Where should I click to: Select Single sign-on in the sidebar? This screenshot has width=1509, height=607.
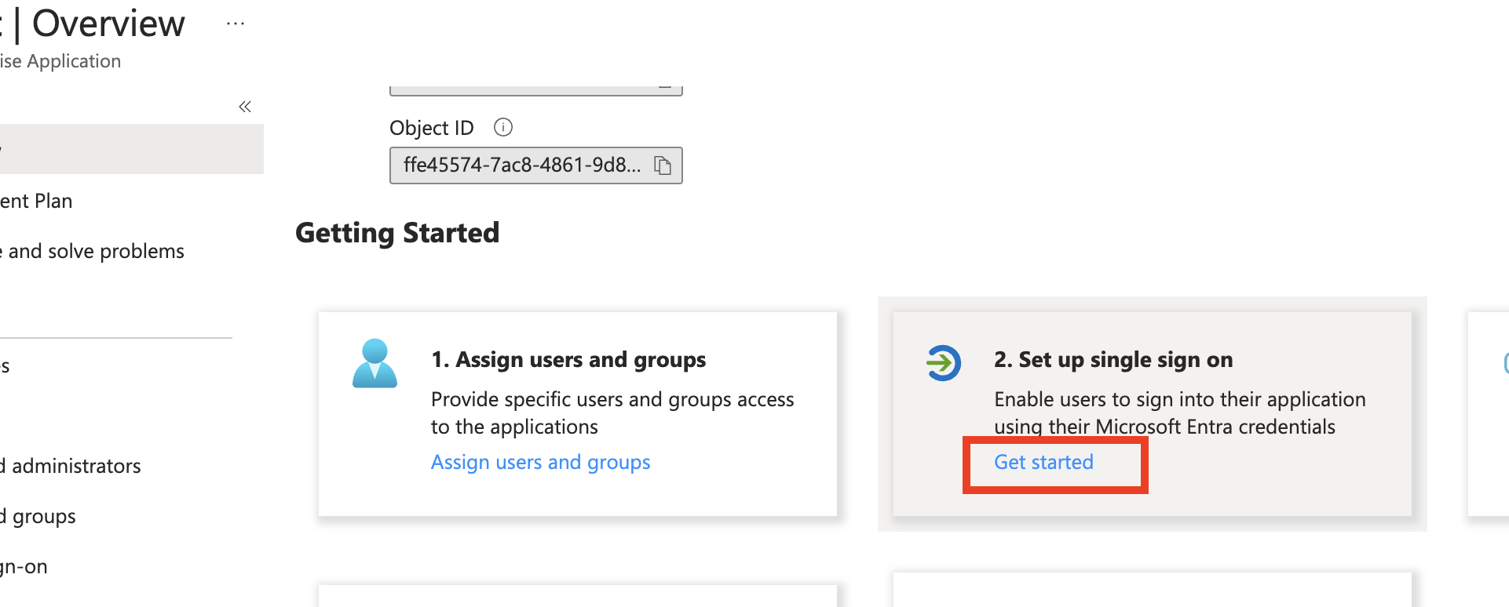(x=24, y=566)
